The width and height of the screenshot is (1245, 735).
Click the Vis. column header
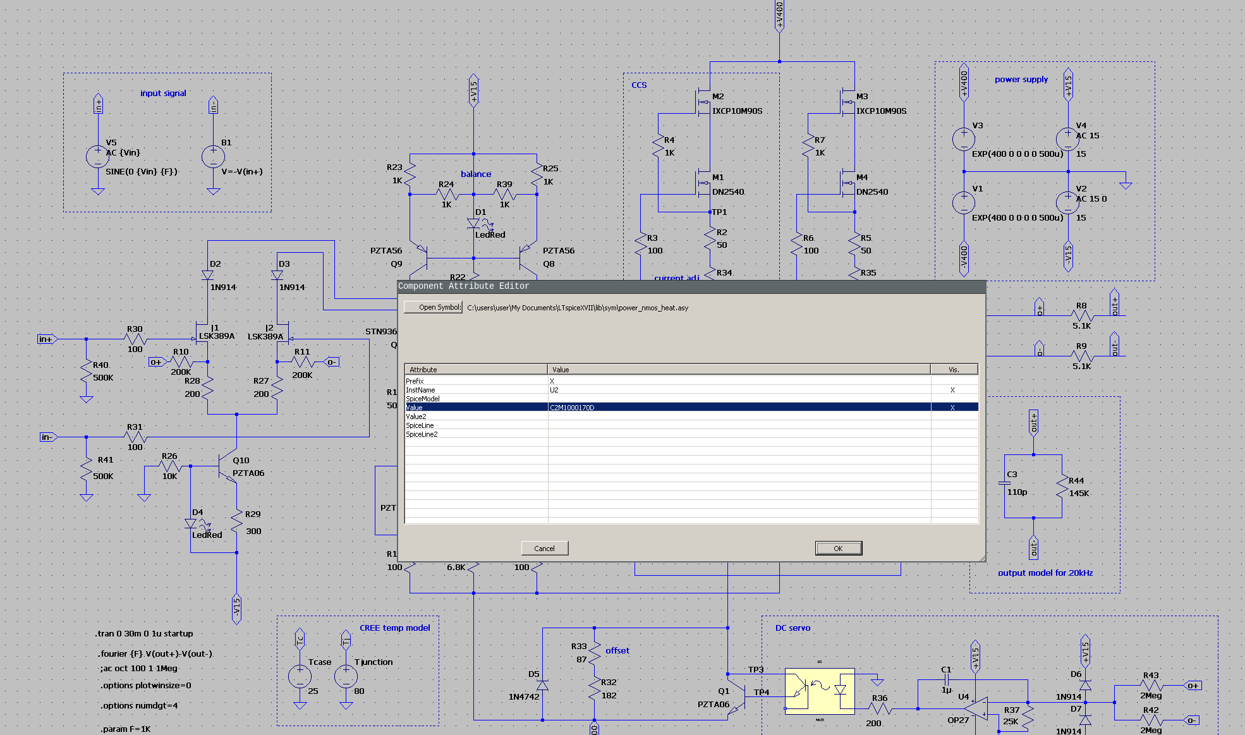click(954, 370)
